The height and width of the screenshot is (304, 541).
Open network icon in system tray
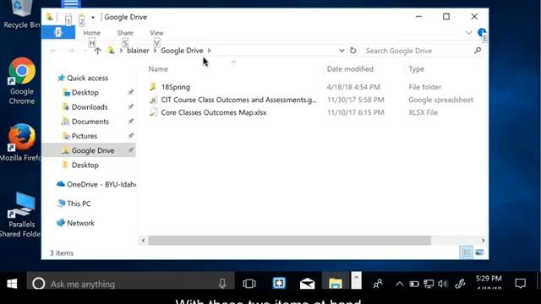(x=429, y=284)
